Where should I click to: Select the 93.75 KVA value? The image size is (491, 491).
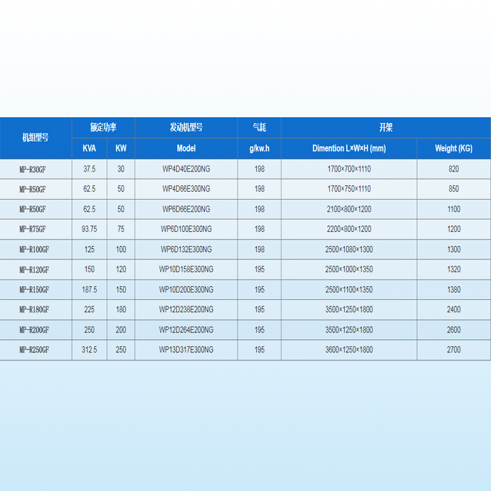(89, 229)
